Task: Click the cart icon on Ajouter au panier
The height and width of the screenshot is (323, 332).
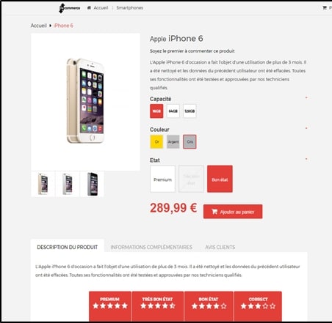Action: [x=214, y=212]
